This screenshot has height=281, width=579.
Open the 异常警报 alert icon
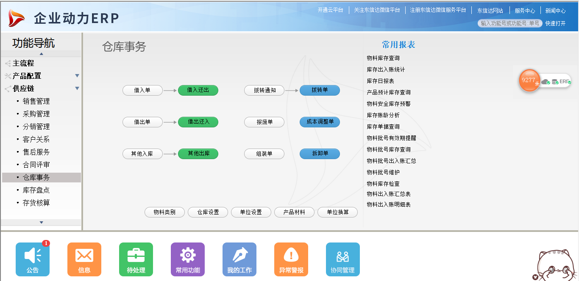click(x=291, y=259)
